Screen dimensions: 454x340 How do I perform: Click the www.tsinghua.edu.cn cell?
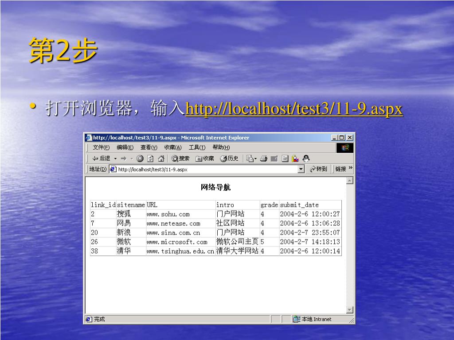tap(180, 251)
